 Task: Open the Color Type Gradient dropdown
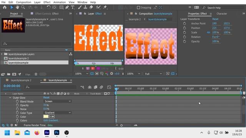click(57, 113)
